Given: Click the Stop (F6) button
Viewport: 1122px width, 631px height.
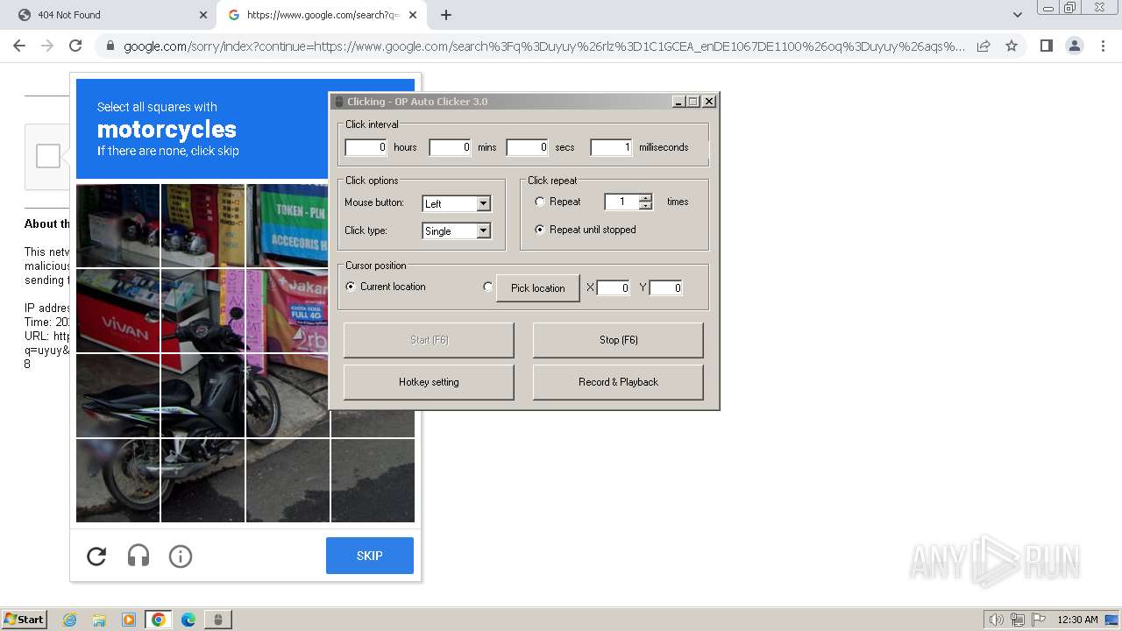Looking at the screenshot, I should click(618, 340).
